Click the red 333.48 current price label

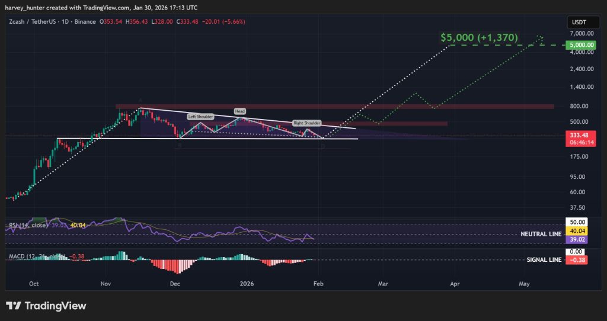[x=580, y=135]
